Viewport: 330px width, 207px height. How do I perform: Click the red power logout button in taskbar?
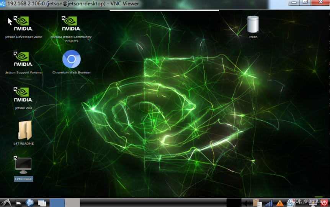point(324,203)
